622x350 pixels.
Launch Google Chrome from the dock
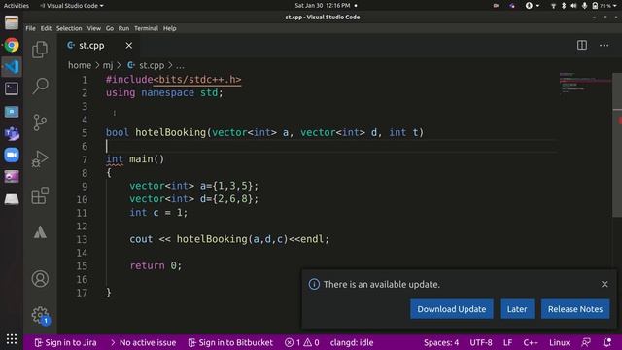pos(12,45)
